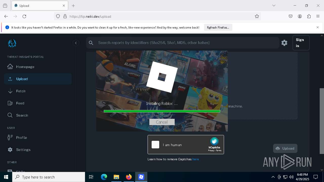Screen dimensions: 324x182
Task: Check the I am human checkbox
Action: click(x=155, y=145)
